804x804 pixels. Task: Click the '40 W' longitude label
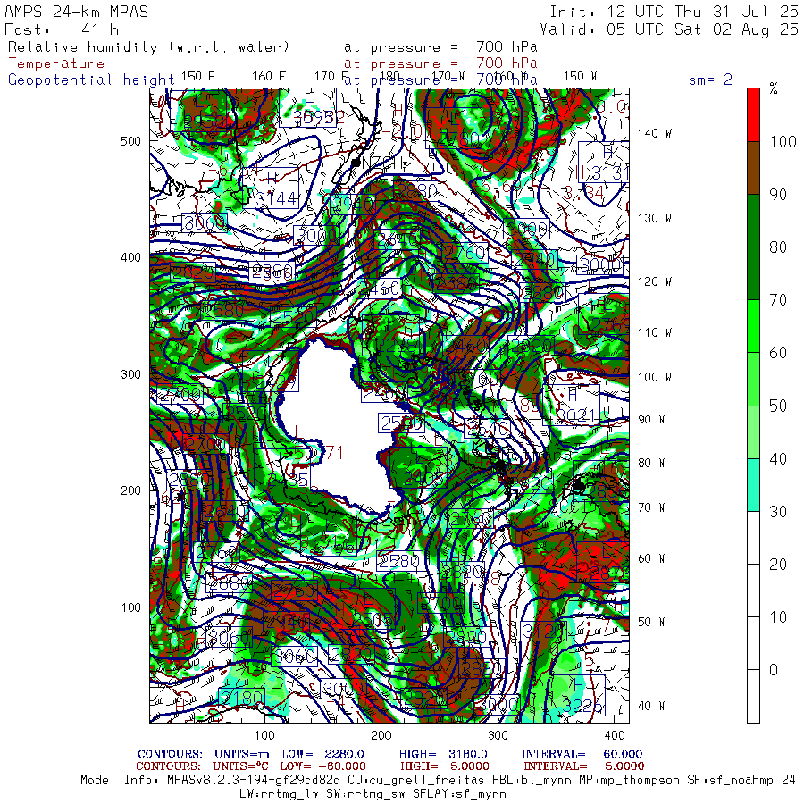(x=651, y=706)
